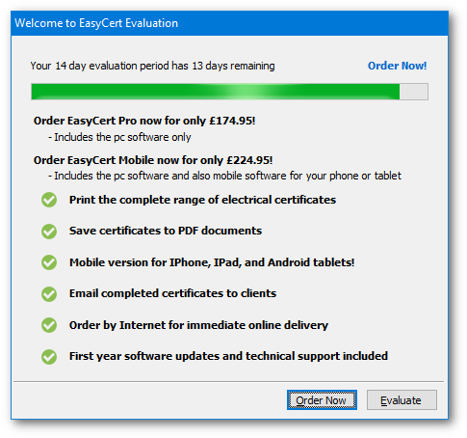The height and width of the screenshot is (438, 467).
Task: Click the checkmark next to First year updates
Action: point(49,357)
